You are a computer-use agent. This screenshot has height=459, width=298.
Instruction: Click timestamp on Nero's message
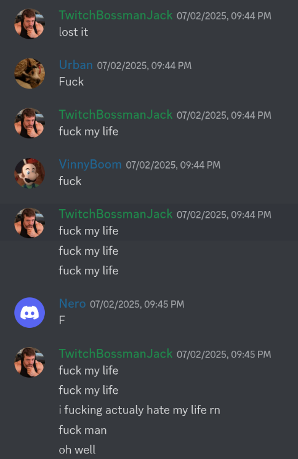coord(137,304)
